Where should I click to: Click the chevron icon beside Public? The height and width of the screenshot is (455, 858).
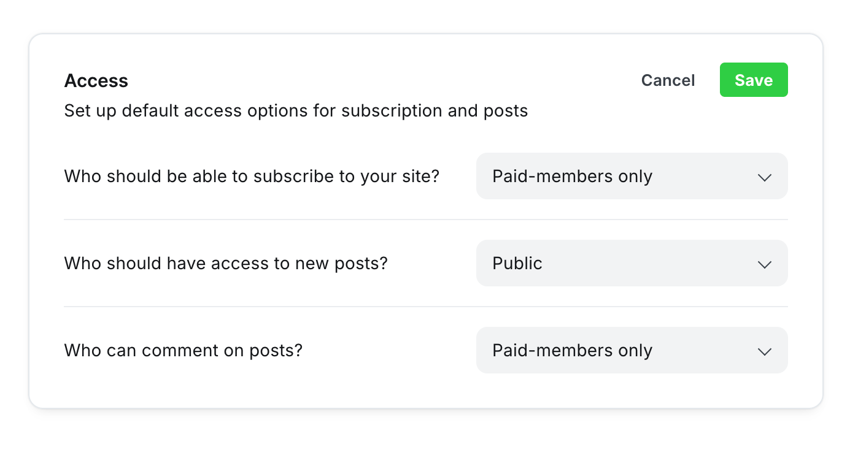pos(764,264)
